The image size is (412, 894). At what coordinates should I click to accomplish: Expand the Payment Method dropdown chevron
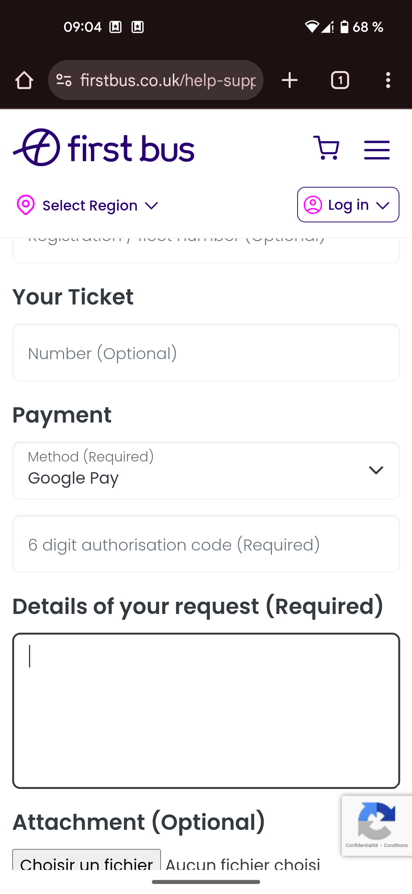[376, 470]
